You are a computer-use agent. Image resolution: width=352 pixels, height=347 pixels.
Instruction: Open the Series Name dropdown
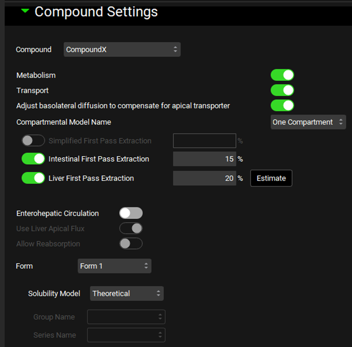click(x=126, y=335)
